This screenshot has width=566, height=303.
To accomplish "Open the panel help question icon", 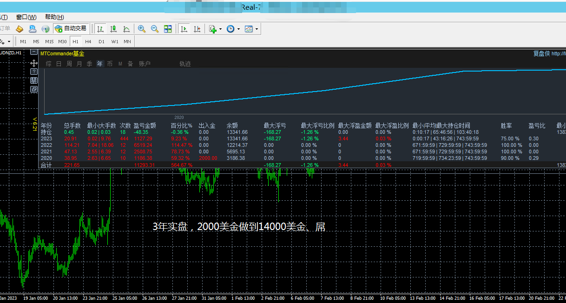I will pos(34,72).
